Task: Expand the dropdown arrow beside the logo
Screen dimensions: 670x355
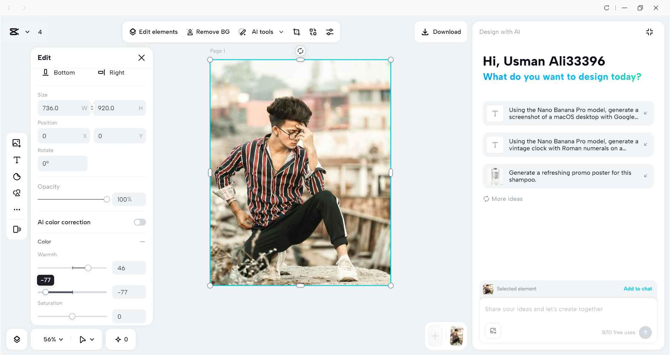Action: click(27, 32)
